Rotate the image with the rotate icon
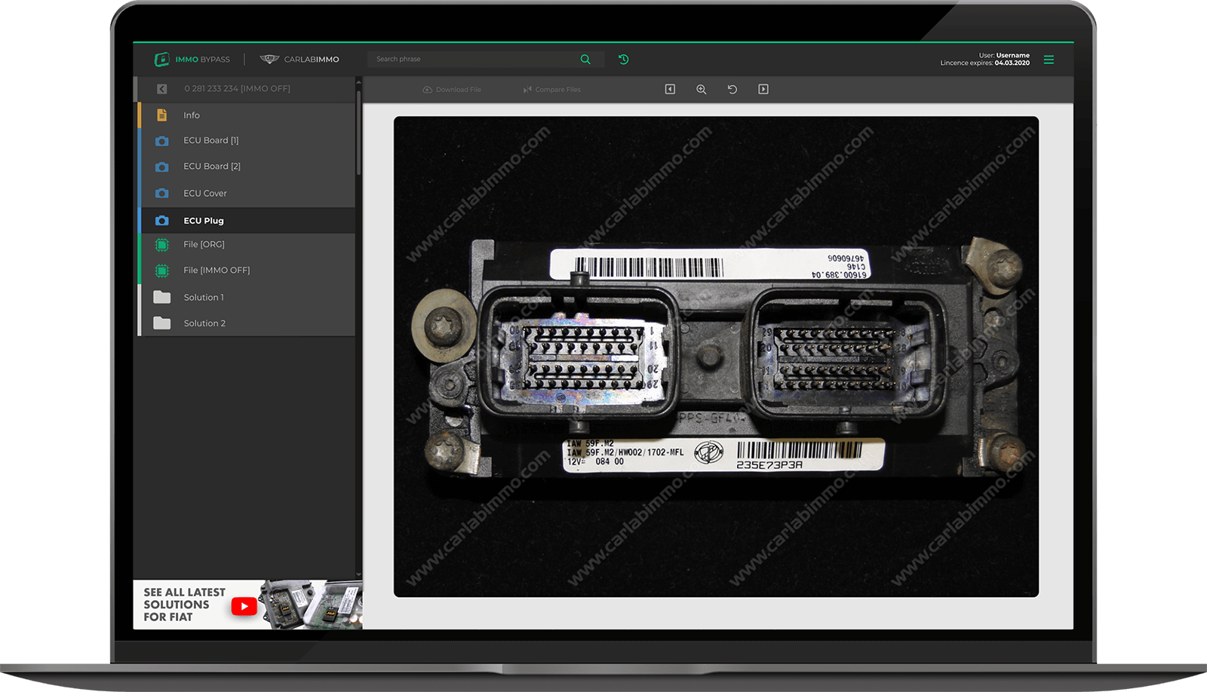The height and width of the screenshot is (692, 1207). (732, 89)
